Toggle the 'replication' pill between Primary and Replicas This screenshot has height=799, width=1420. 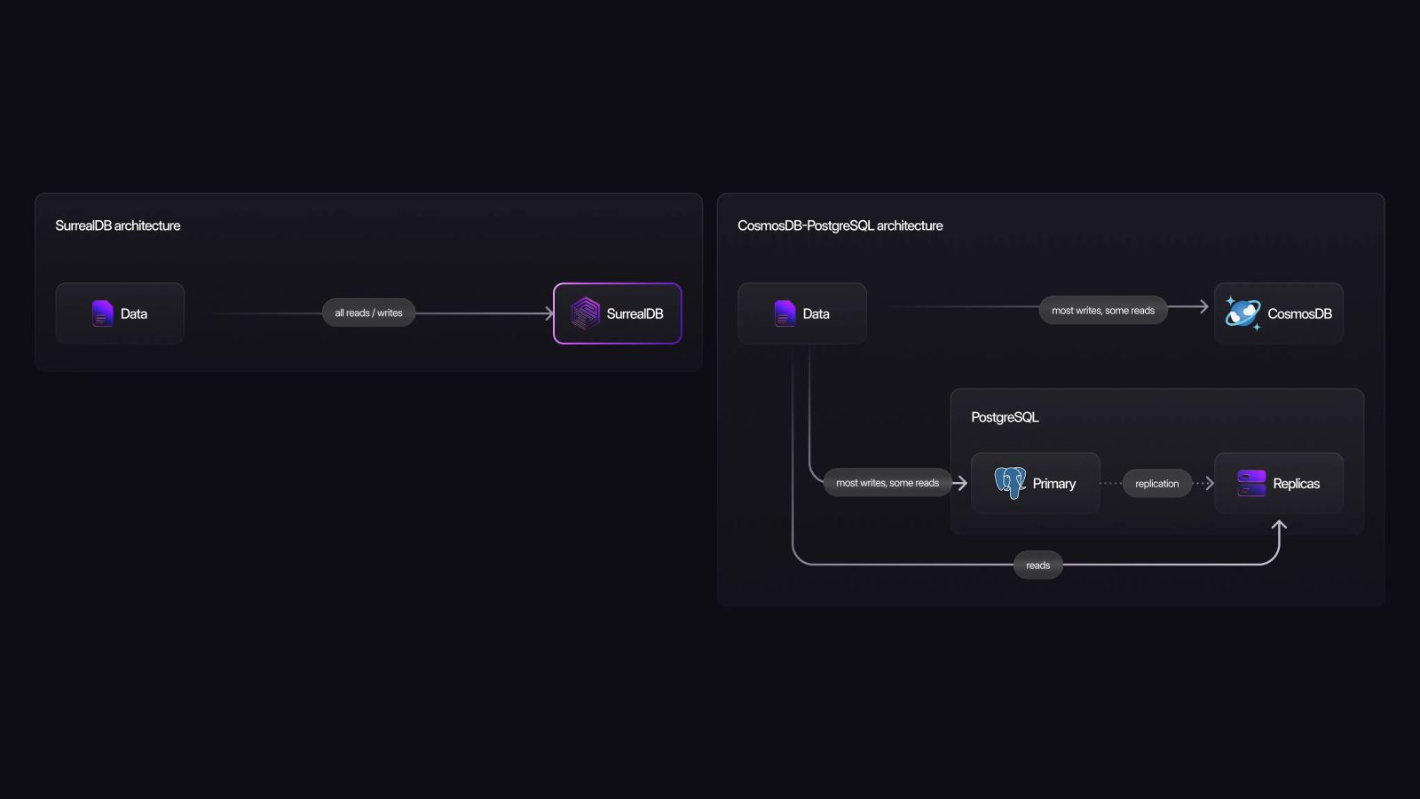[1156, 483]
